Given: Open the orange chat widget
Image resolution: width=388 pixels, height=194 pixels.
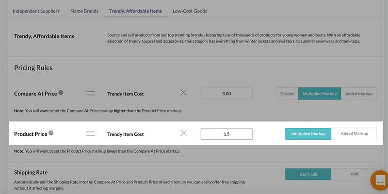Looking at the screenshot, I should (379, 180).
